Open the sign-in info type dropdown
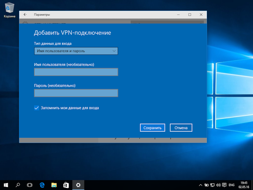This screenshot has height=190, width=253. [x=76, y=51]
